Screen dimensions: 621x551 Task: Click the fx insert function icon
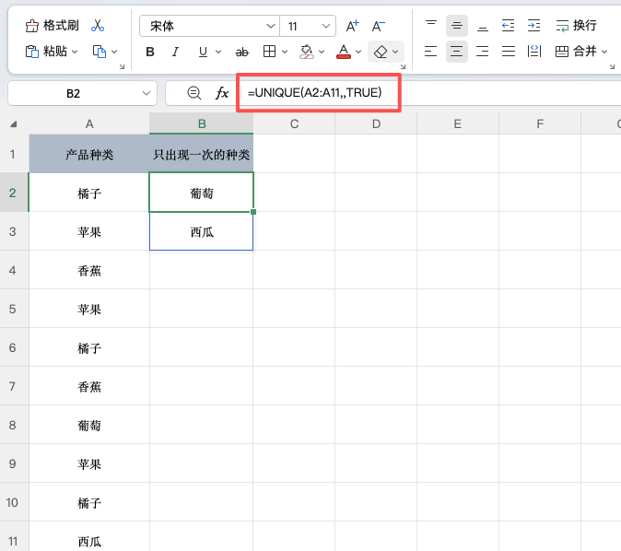[222, 93]
